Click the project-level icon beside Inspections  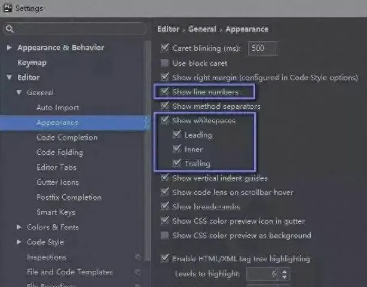[137, 257]
